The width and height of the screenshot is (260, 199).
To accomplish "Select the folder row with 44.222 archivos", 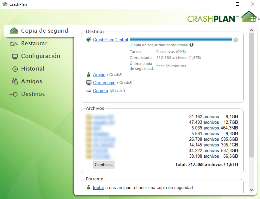I will pos(162,150).
